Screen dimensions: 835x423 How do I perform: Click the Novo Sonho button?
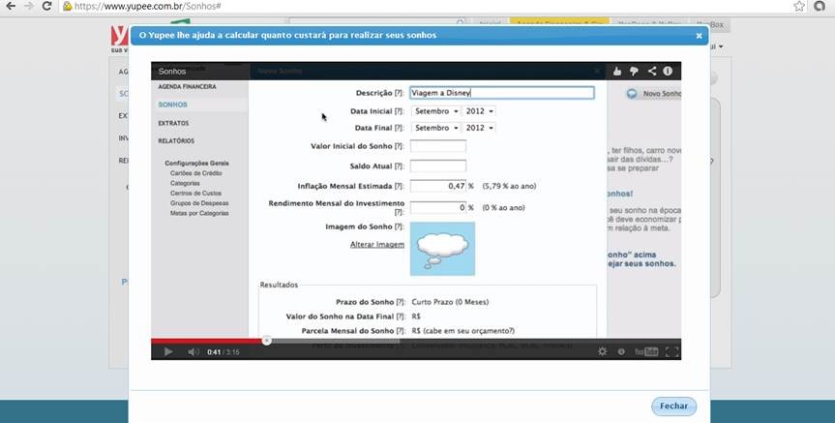(x=654, y=94)
